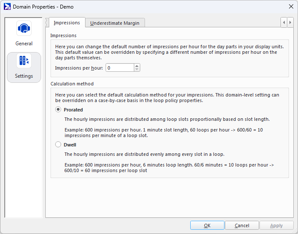This screenshot has height=234, width=298.
Task: Click the General headset icon
Action: tap(24, 29)
